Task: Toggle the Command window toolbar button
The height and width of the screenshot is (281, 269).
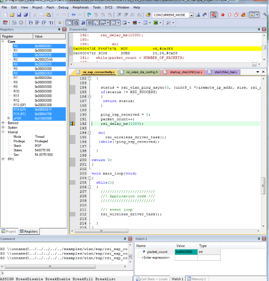Action: point(69,23)
